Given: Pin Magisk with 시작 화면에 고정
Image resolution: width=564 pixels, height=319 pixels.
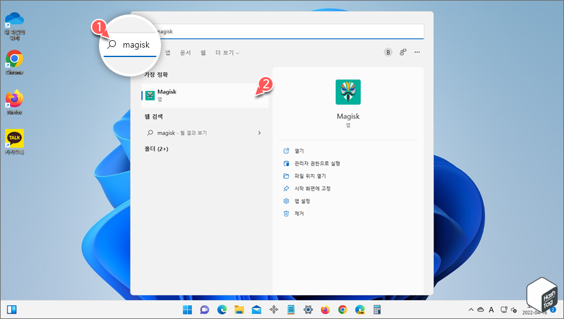Looking at the screenshot, I should (x=307, y=189).
